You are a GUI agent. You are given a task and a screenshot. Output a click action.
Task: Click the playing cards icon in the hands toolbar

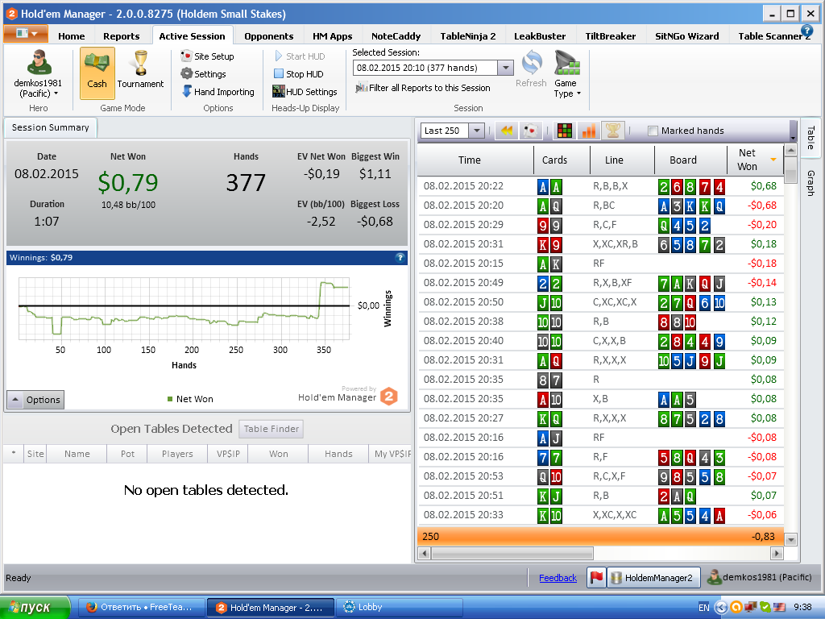[530, 131]
